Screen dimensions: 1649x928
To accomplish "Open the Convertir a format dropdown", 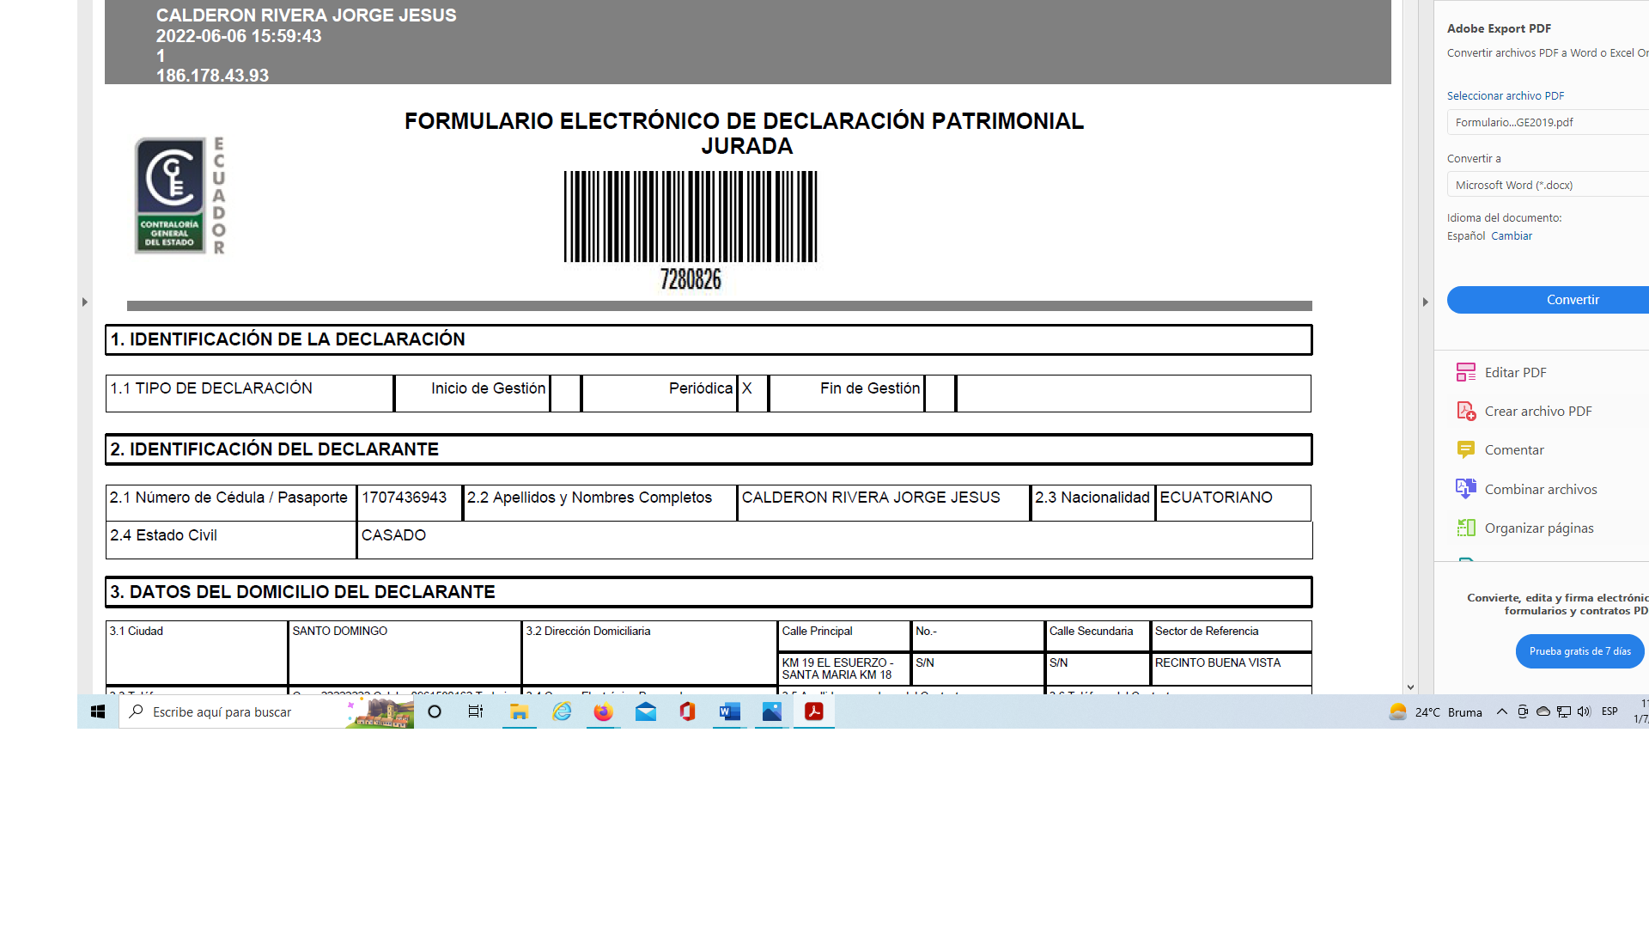I will tap(1548, 185).
